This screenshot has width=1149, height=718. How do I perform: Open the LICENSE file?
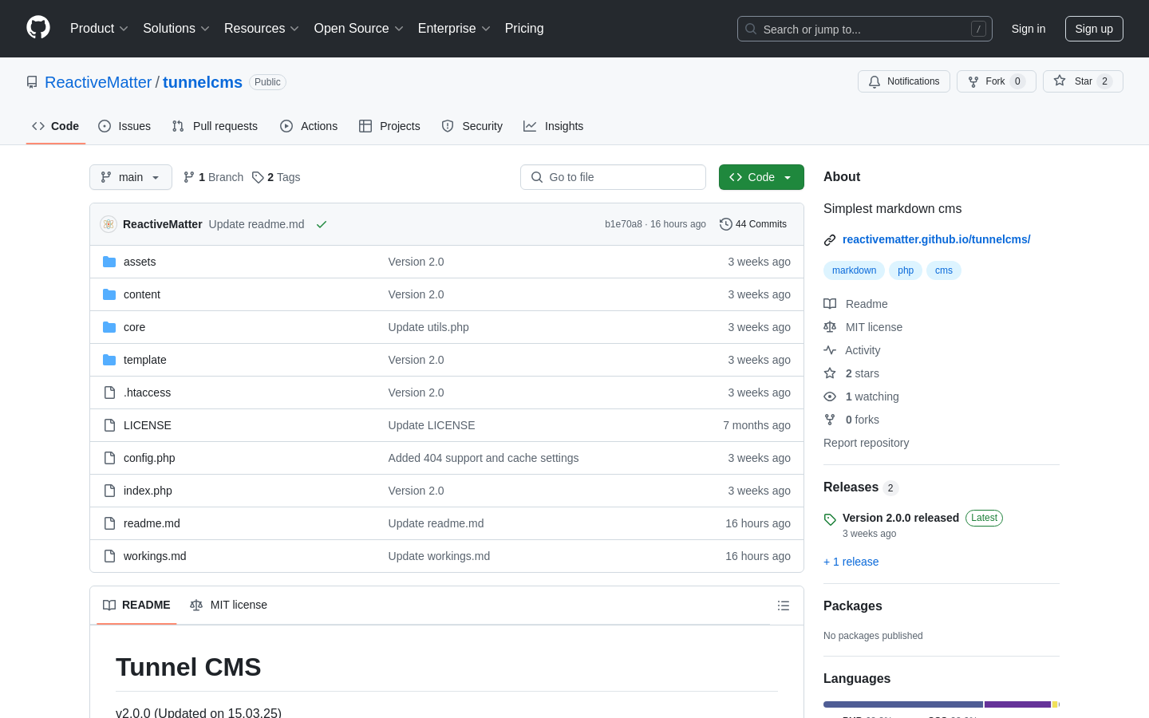point(148,425)
